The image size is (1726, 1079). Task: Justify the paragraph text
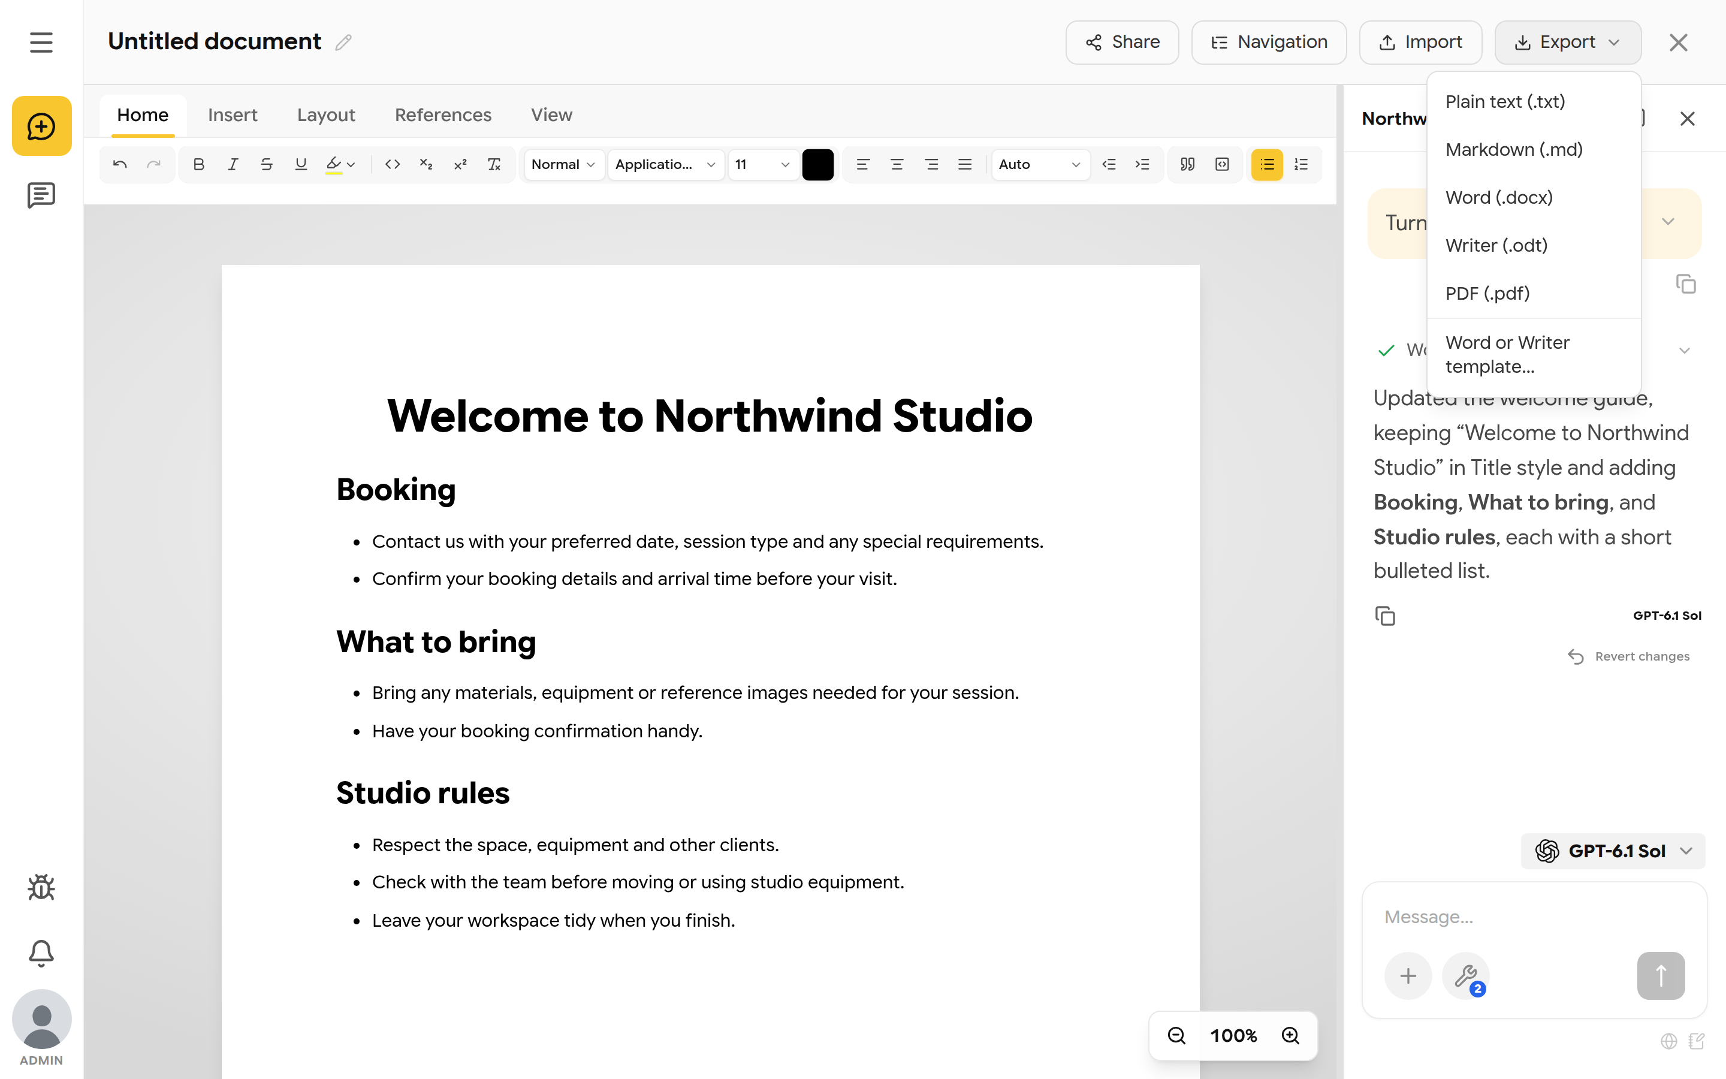pos(965,164)
